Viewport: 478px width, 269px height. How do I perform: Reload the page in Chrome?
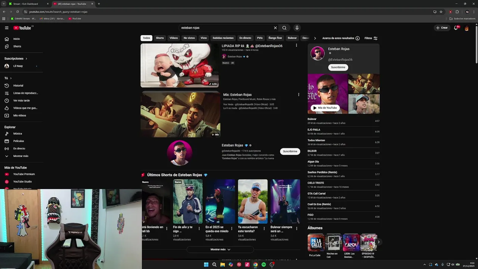(18, 12)
